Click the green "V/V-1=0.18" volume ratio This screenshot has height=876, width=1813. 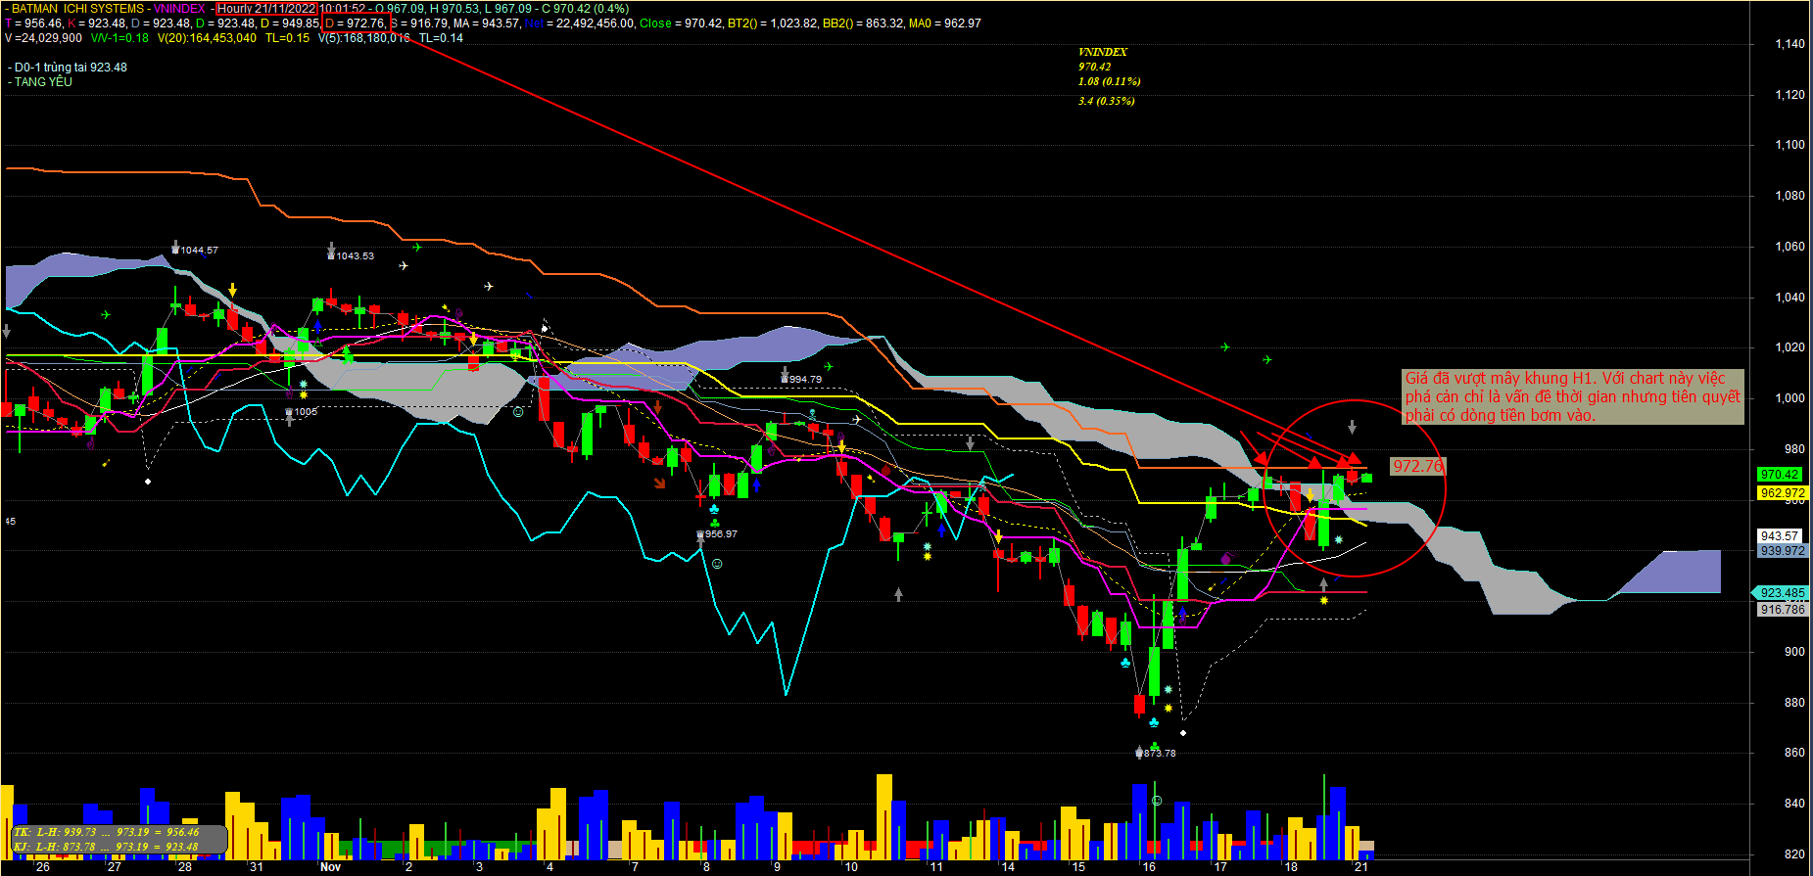pos(119,38)
